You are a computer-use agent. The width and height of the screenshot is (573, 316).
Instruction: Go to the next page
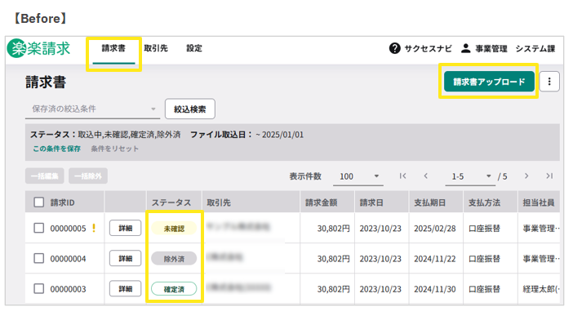click(x=526, y=176)
